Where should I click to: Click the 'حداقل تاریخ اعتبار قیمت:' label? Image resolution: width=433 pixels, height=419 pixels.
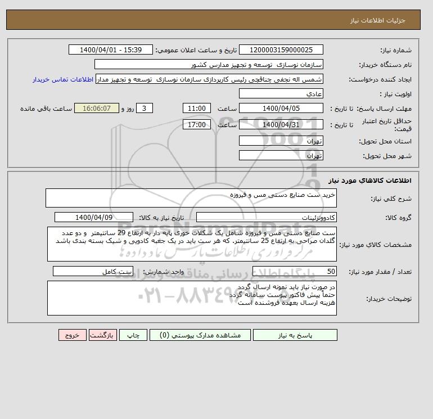click(387, 125)
